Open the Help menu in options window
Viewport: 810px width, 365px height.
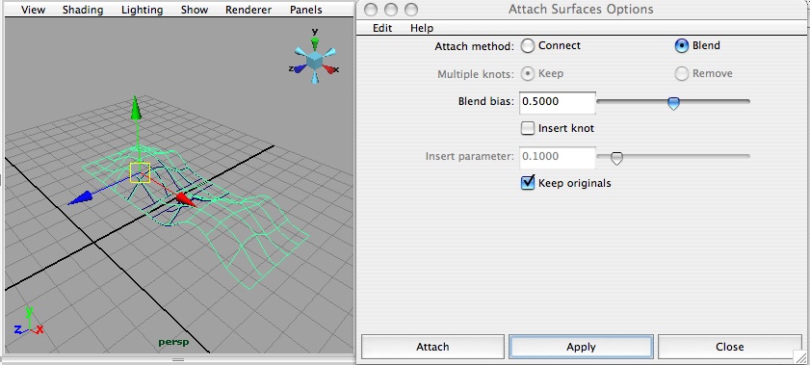tap(422, 28)
